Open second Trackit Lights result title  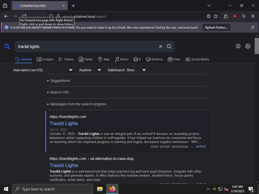click(x=64, y=165)
